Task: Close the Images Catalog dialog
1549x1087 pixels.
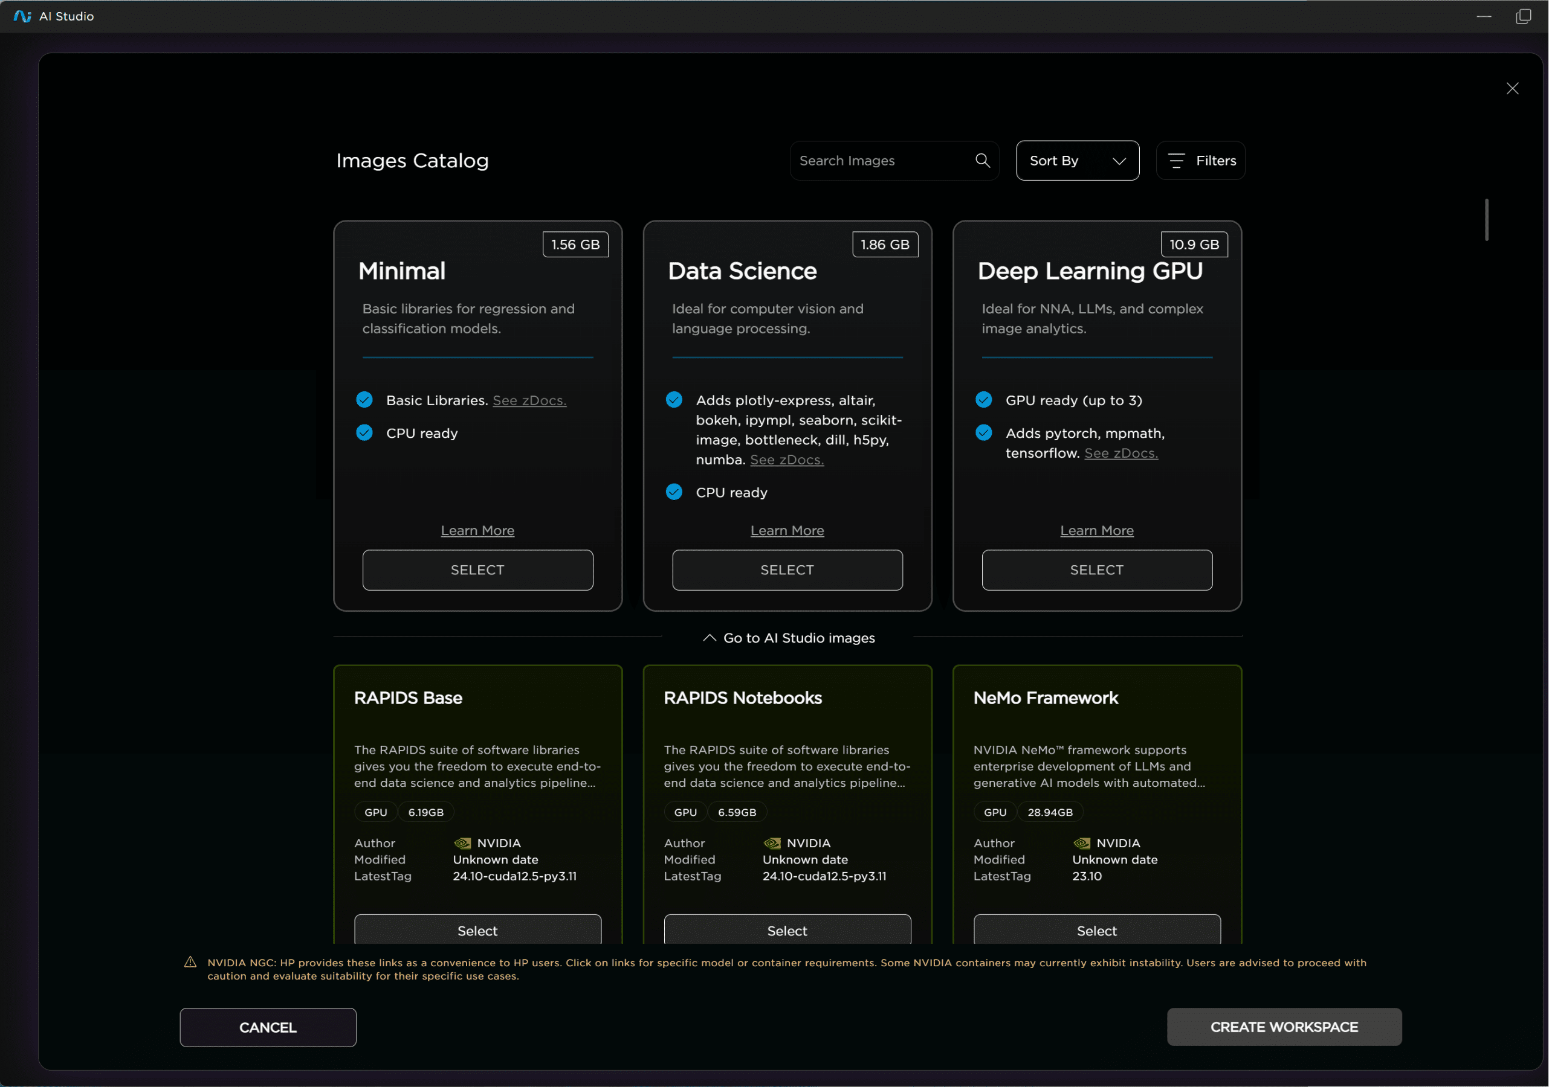Action: click(x=1513, y=88)
